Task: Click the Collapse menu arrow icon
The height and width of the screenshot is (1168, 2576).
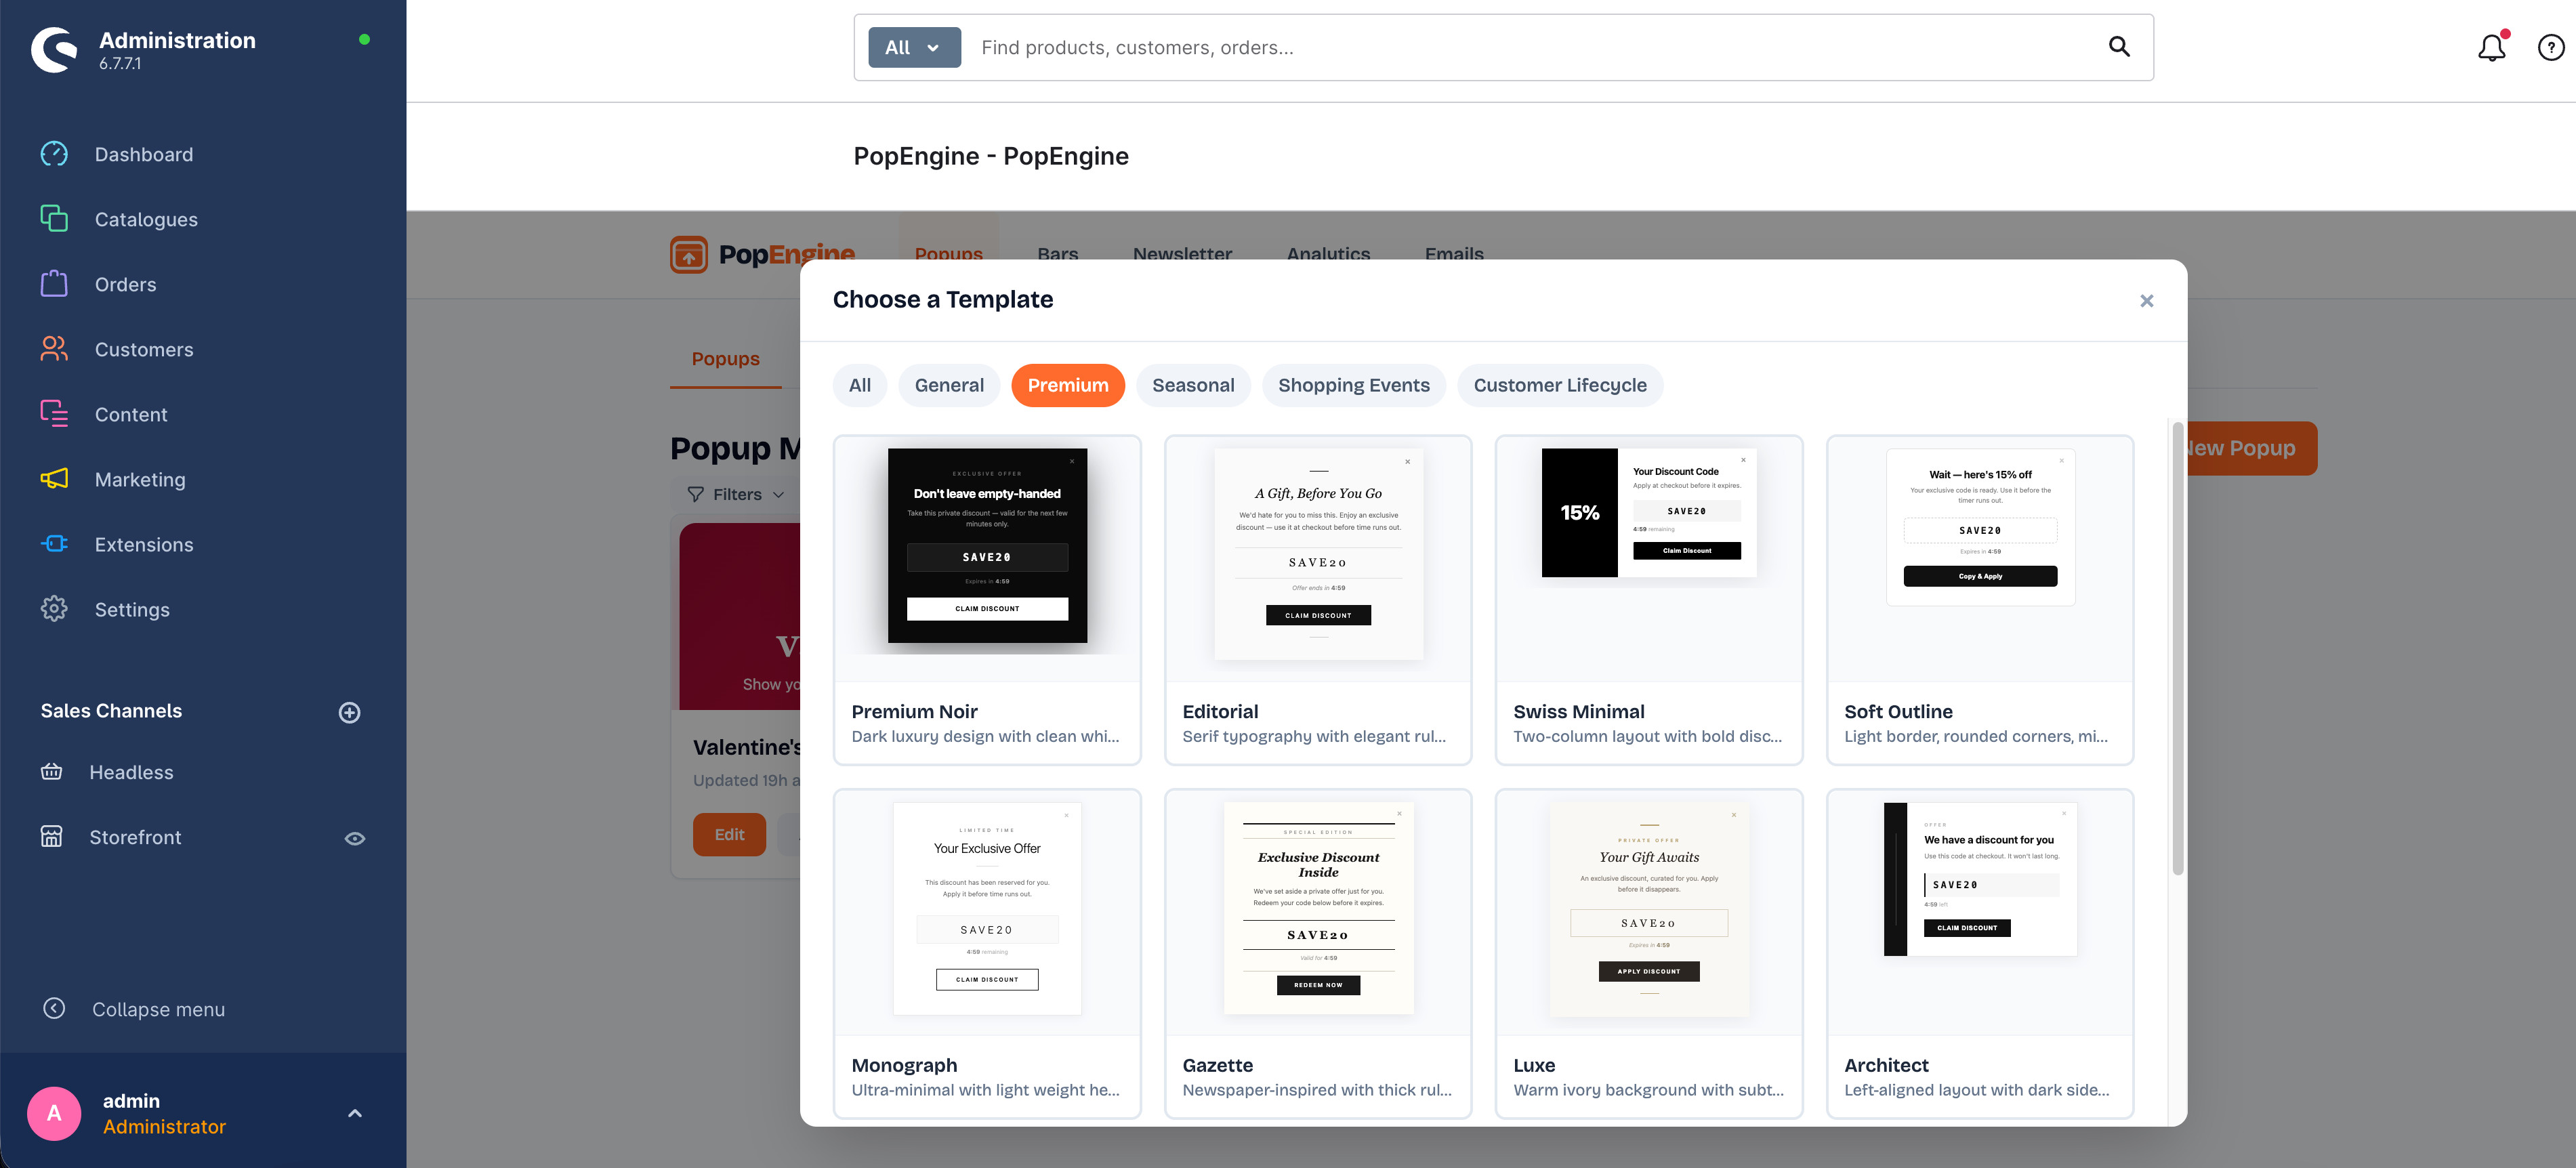Action: coord(54,1008)
